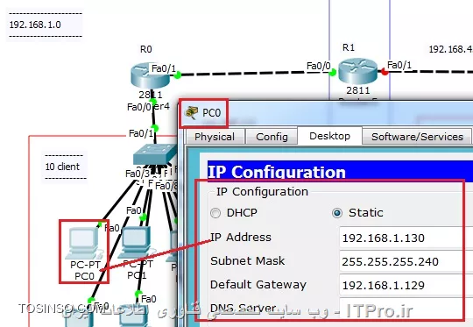This screenshot has width=473, height=327.
Task: Click the 10 client note label
Action: click(62, 167)
